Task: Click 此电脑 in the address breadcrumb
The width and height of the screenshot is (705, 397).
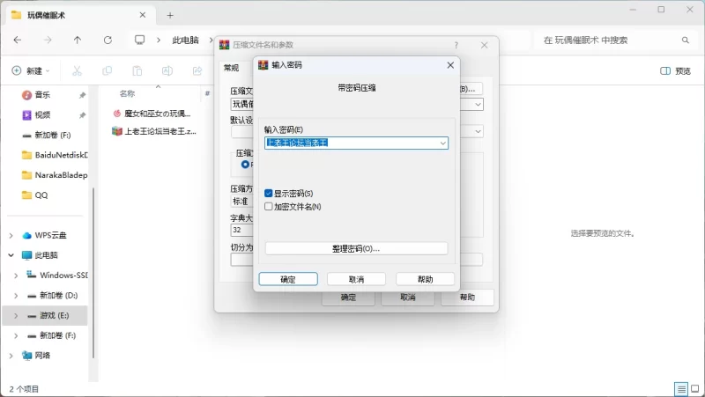Action: pos(185,40)
